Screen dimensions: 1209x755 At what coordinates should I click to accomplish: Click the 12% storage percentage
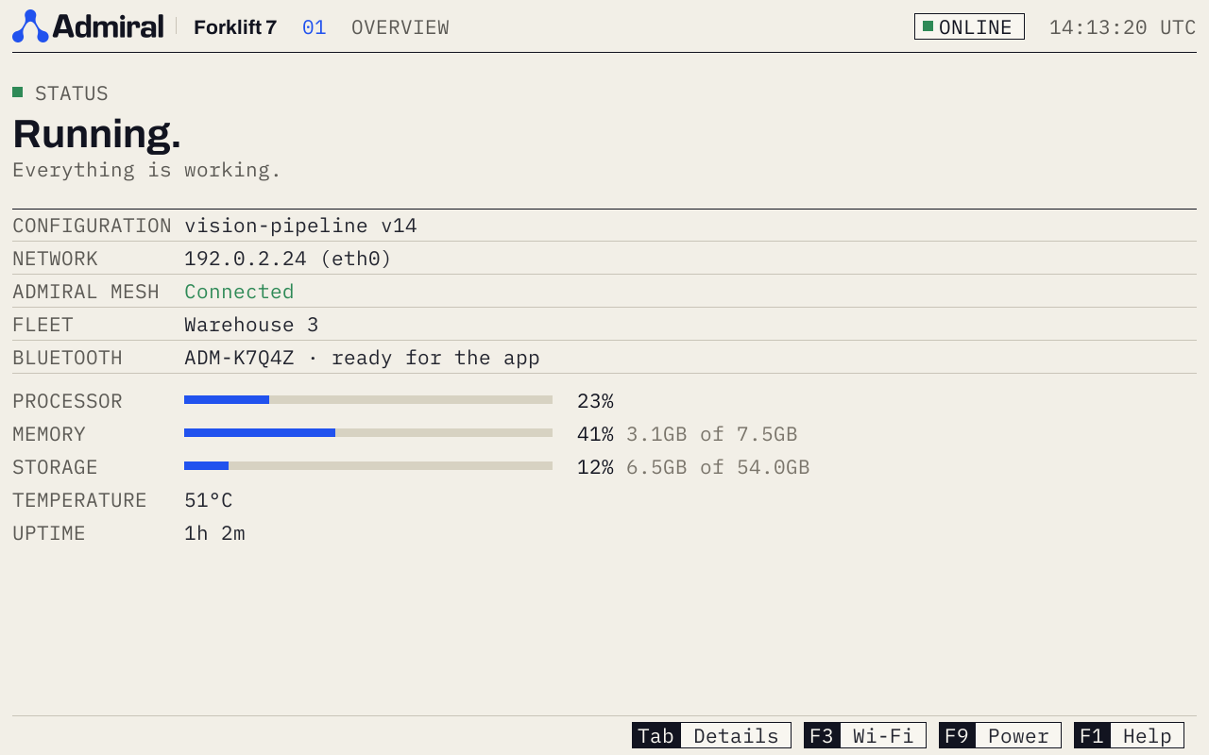point(595,467)
